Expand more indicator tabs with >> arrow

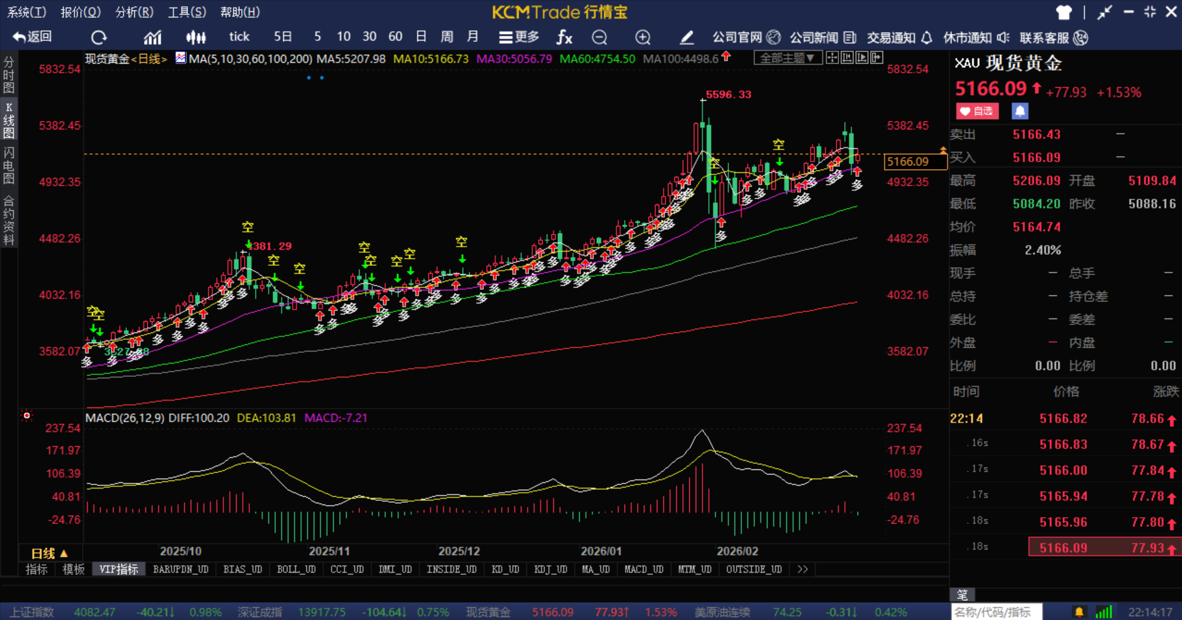(x=802, y=569)
